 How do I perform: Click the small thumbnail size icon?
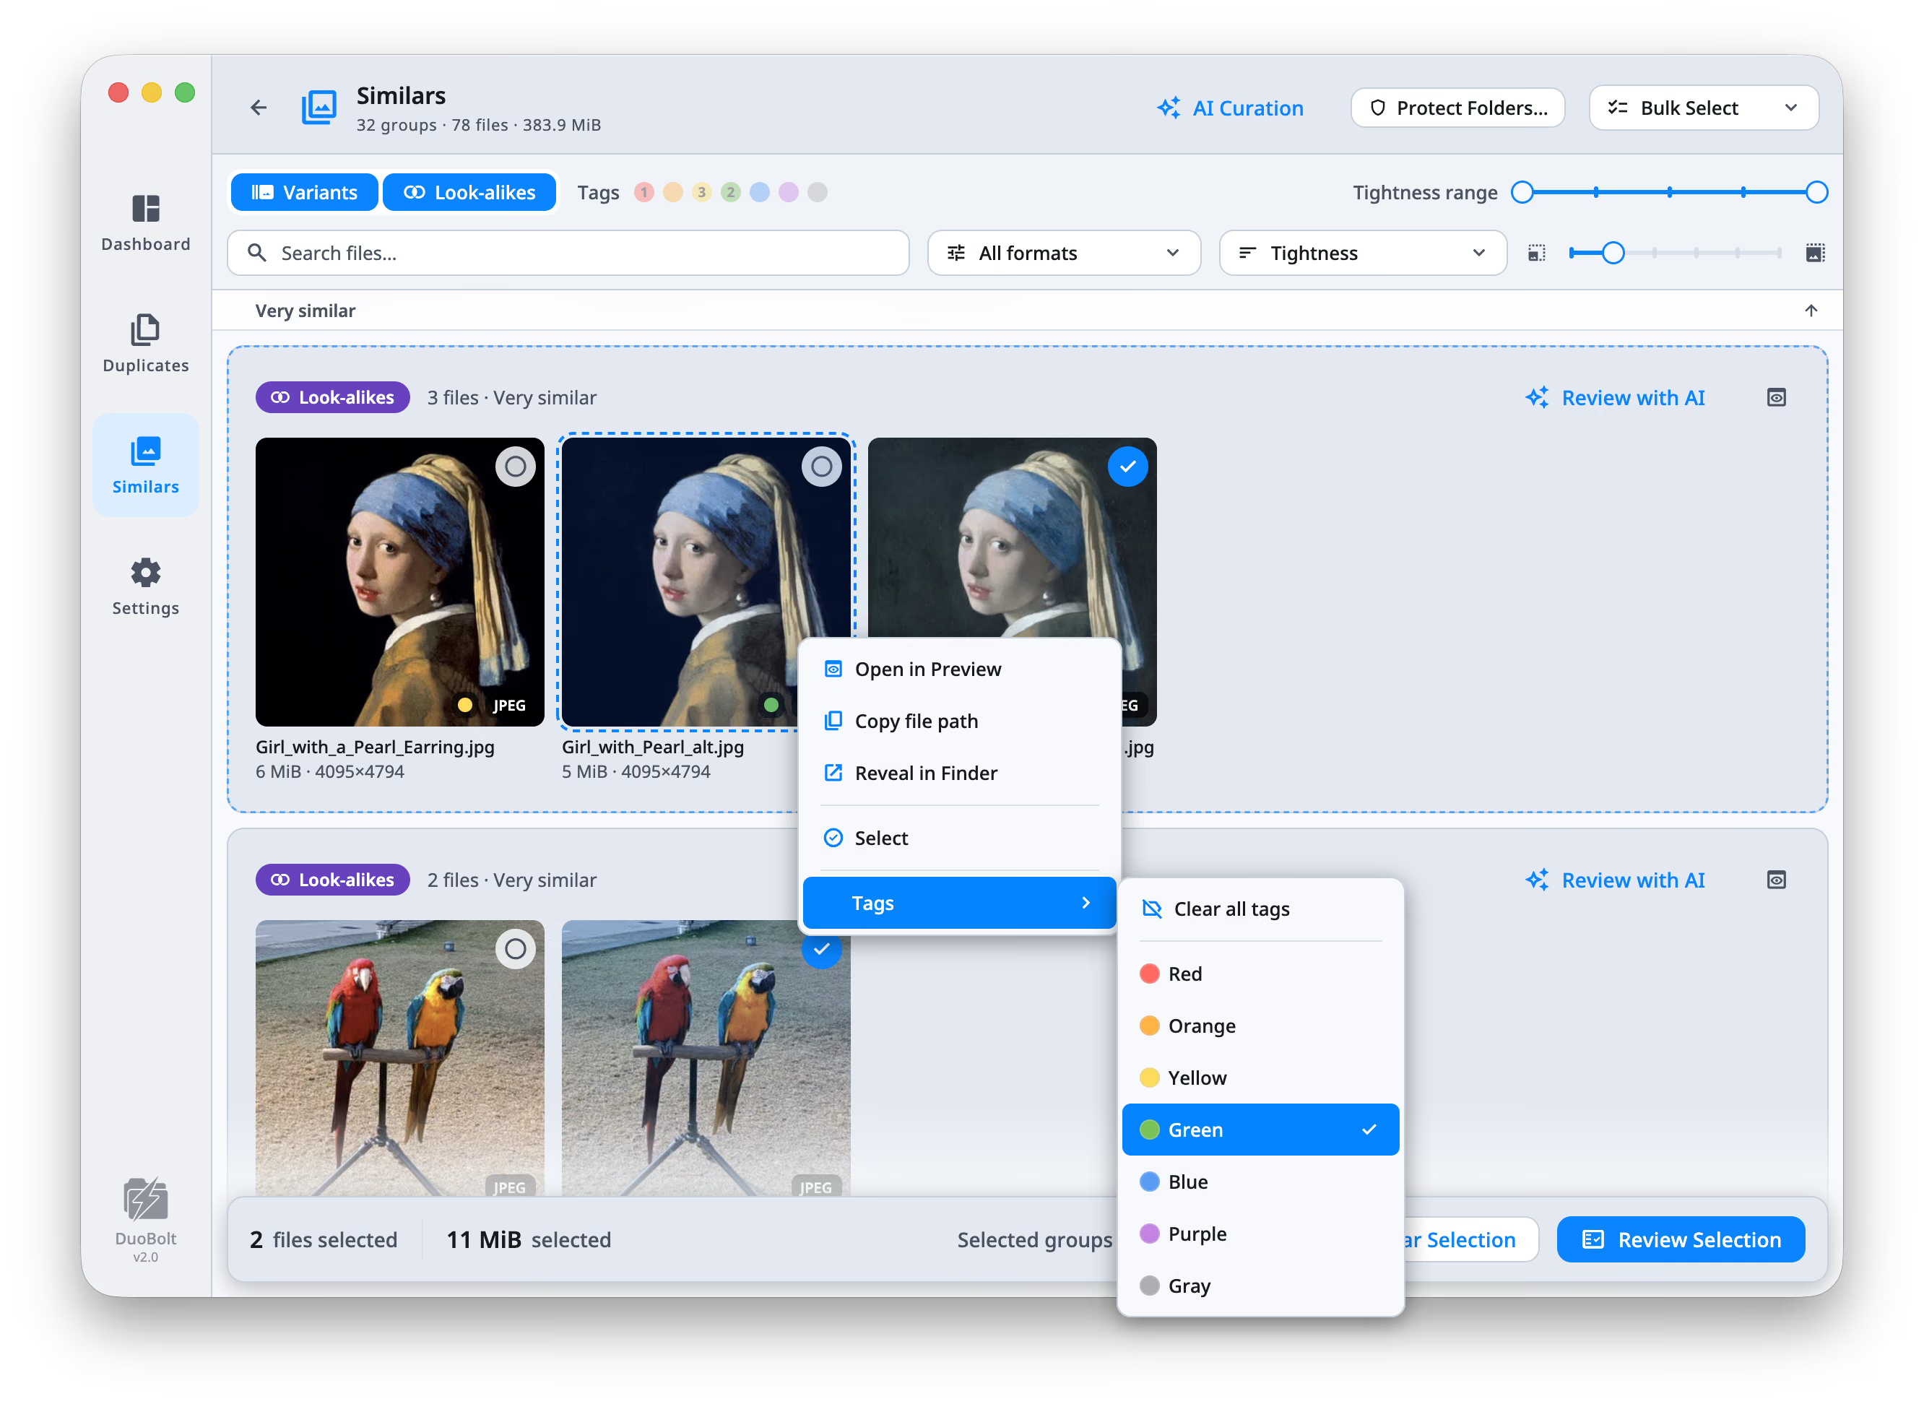pyautogui.click(x=1536, y=253)
